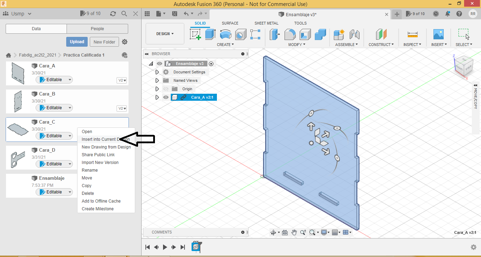
Task: Jump to the timeline start
Action: 148,247
